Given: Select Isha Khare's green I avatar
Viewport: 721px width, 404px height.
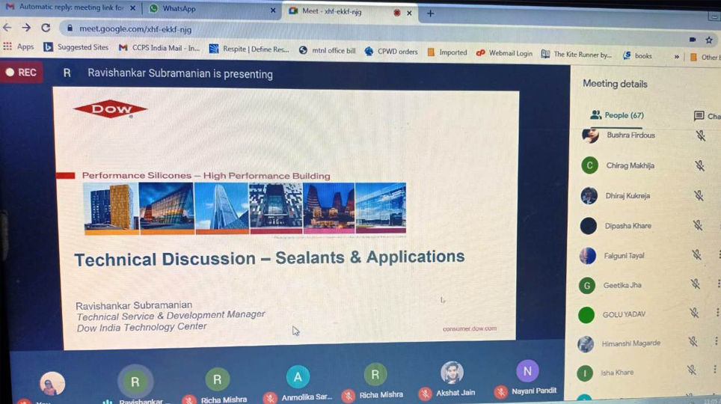Looking at the screenshot, I should (x=584, y=373).
